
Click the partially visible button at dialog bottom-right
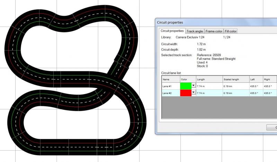click(x=272, y=127)
